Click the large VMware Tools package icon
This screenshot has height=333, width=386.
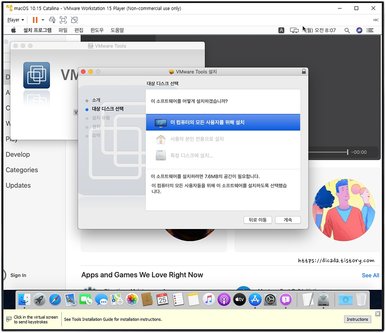pos(36,75)
